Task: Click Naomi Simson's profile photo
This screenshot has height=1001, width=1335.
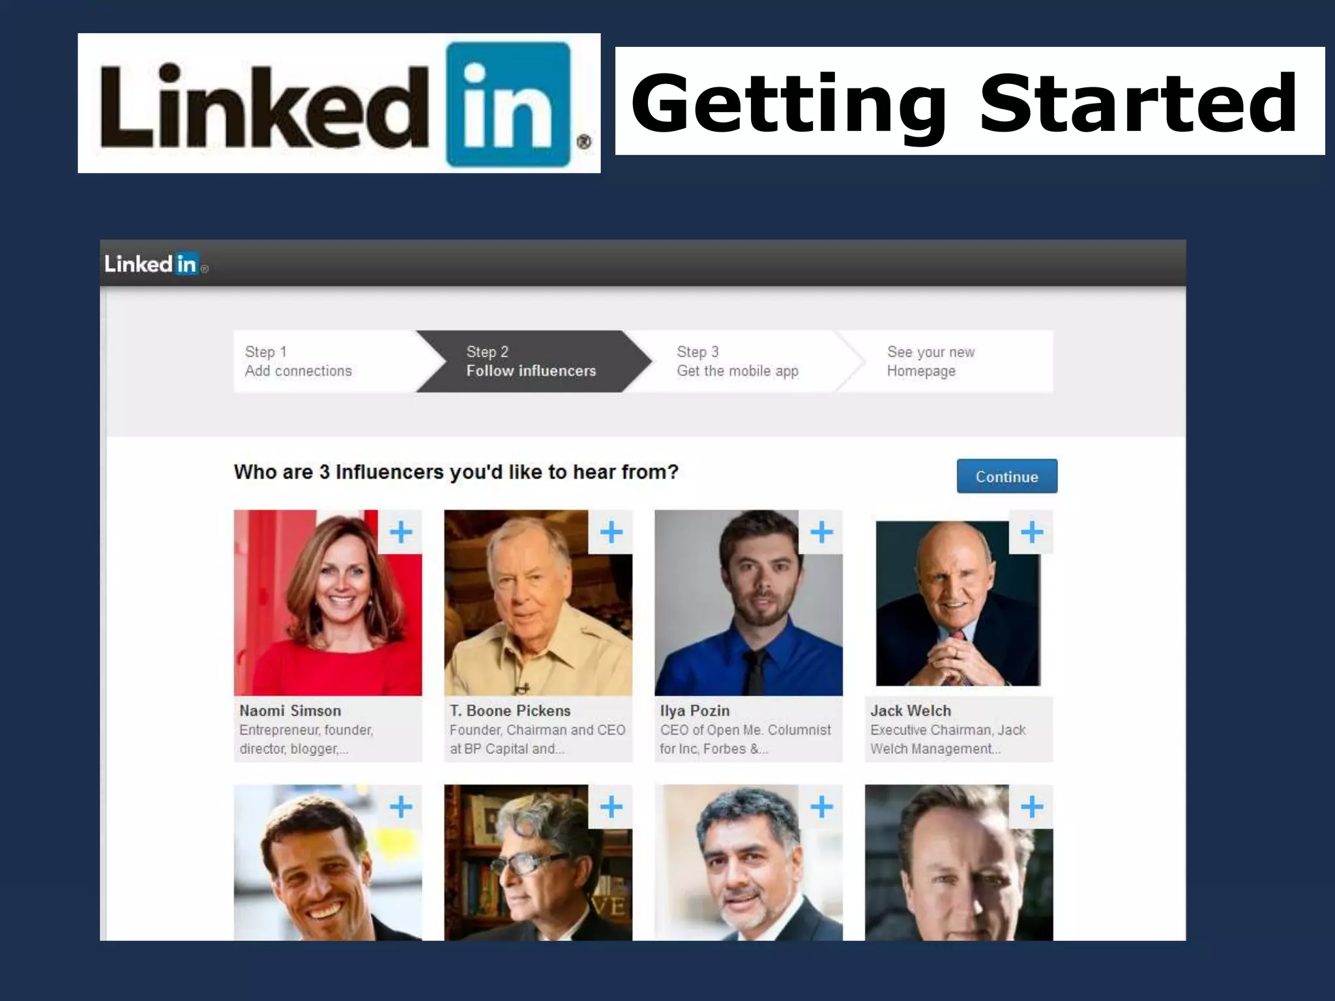Action: click(328, 603)
